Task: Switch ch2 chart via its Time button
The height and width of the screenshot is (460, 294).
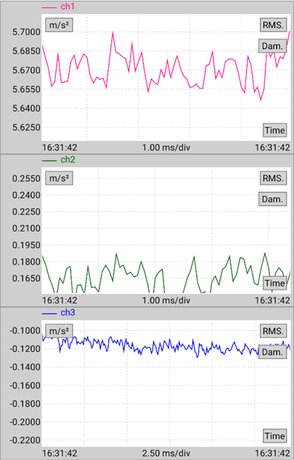Action: tap(274, 283)
